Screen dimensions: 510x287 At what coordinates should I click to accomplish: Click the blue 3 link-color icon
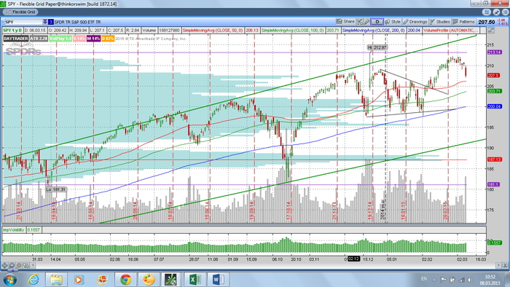[51, 22]
